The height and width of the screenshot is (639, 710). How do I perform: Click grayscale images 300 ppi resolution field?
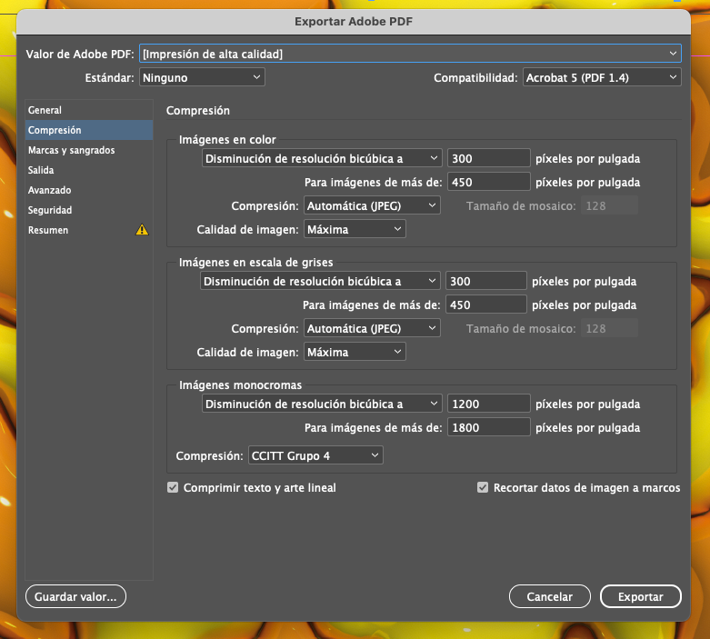pos(486,281)
